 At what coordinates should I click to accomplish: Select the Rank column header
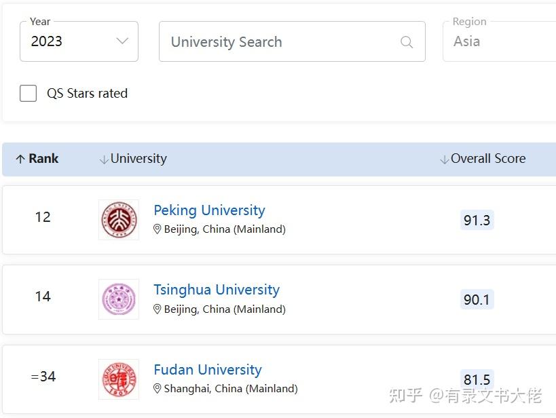pos(37,158)
